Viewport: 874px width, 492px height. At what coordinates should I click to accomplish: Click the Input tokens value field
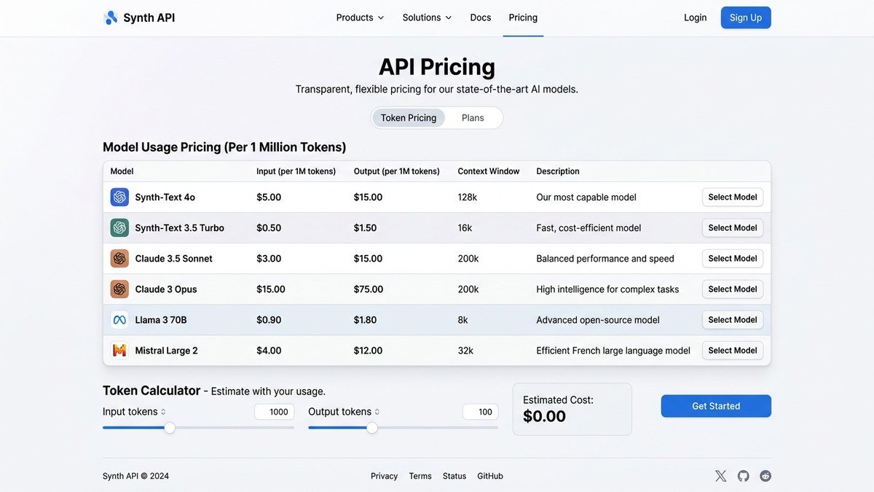[275, 412]
